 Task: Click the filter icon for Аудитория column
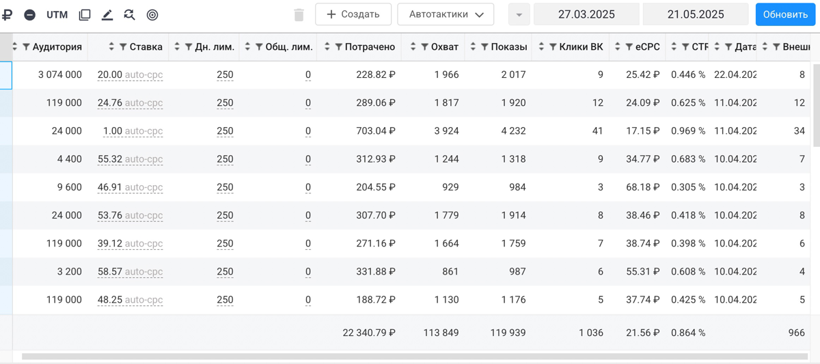27,47
